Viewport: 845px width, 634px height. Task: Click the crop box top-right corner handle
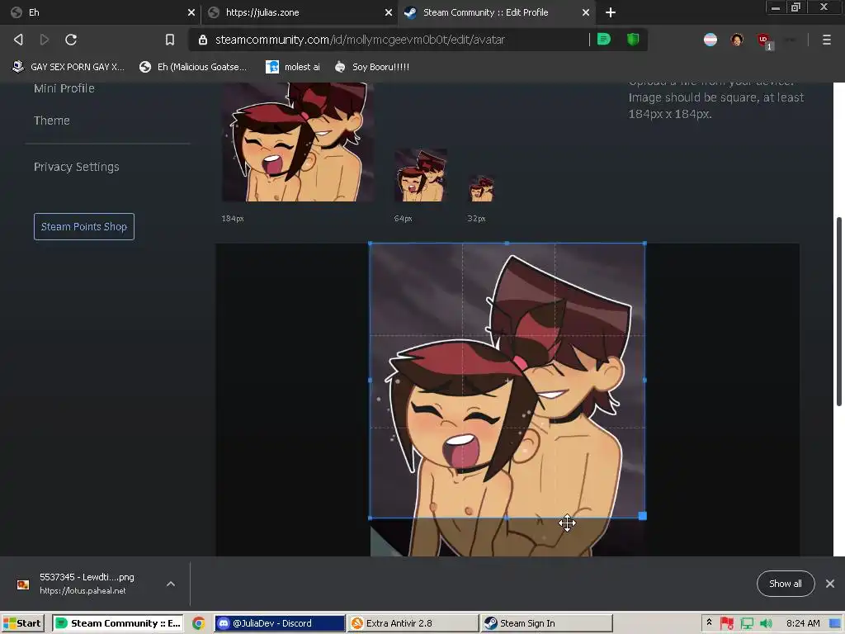tap(645, 244)
